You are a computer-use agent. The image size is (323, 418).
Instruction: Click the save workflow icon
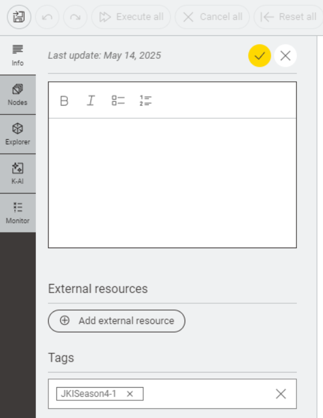pyautogui.click(x=19, y=17)
